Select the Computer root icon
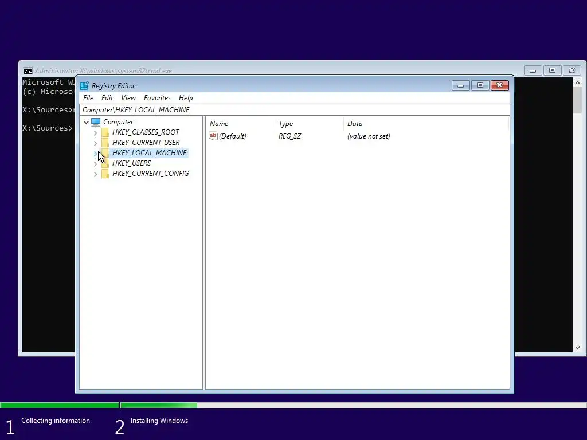Image resolution: width=587 pixels, height=440 pixels. pyautogui.click(x=96, y=122)
